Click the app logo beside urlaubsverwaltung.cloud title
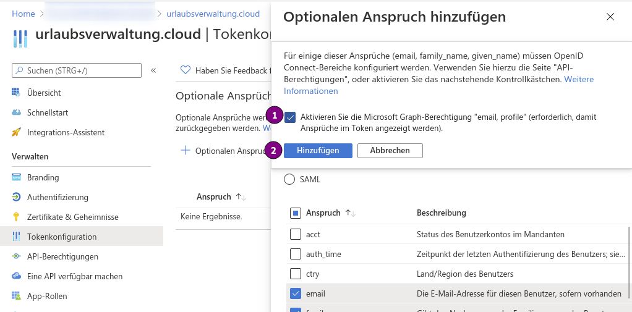Viewport: 632px width, 312px height. pyautogui.click(x=20, y=39)
